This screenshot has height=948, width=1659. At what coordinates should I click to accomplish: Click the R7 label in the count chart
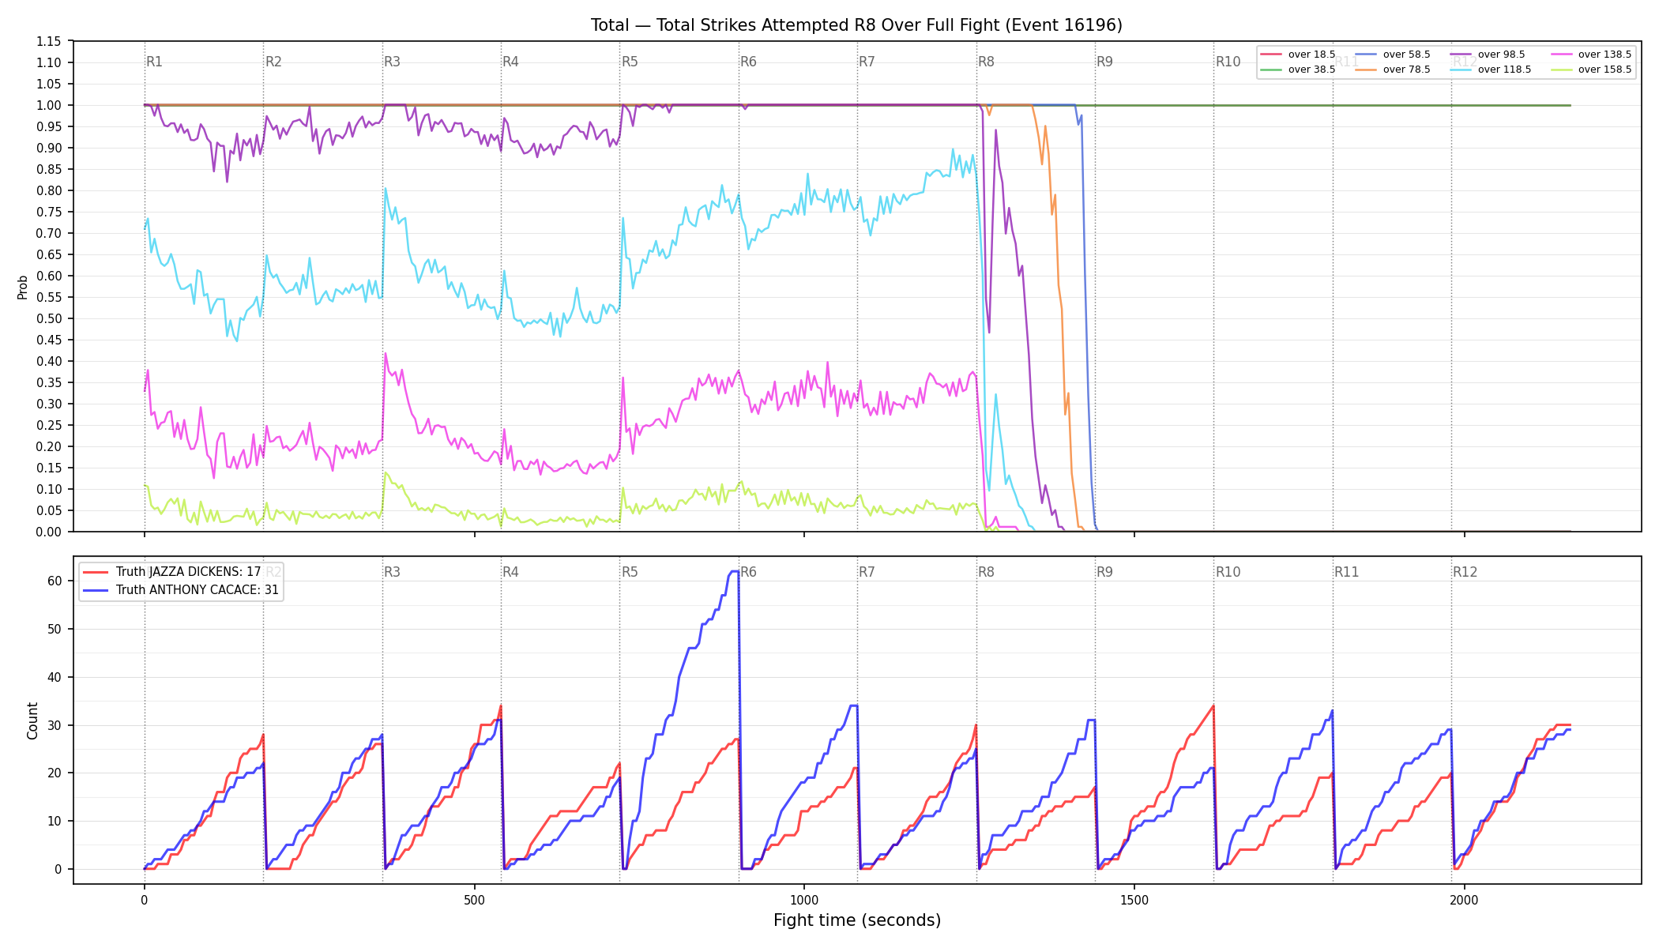[867, 572]
